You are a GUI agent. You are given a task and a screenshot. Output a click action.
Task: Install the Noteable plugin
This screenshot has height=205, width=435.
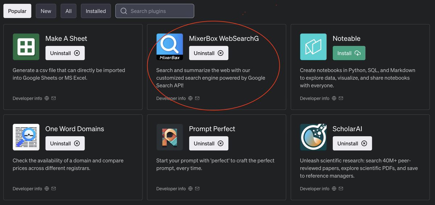[349, 53]
